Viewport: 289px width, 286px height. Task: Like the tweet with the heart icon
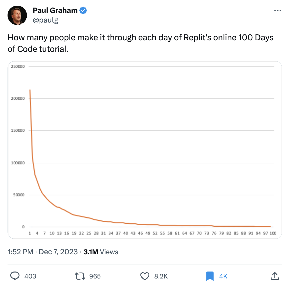[145, 276]
